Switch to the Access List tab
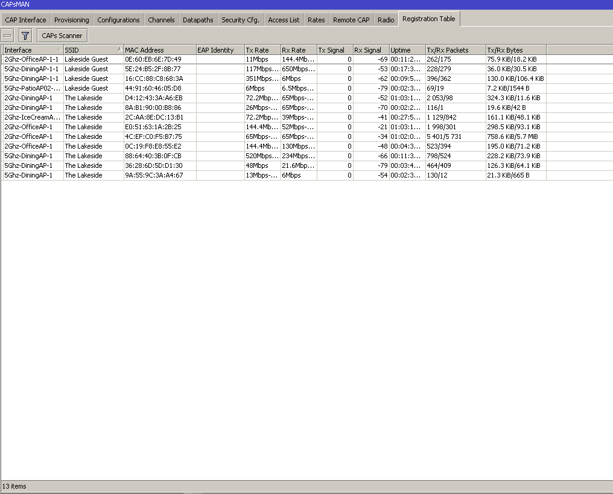The width and height of the screenshot is (613, 494). [284, 19]
